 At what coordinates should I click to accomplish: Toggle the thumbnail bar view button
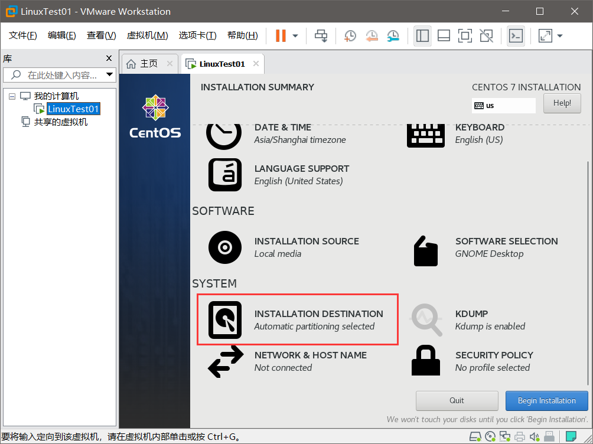[x=444, y=36]
